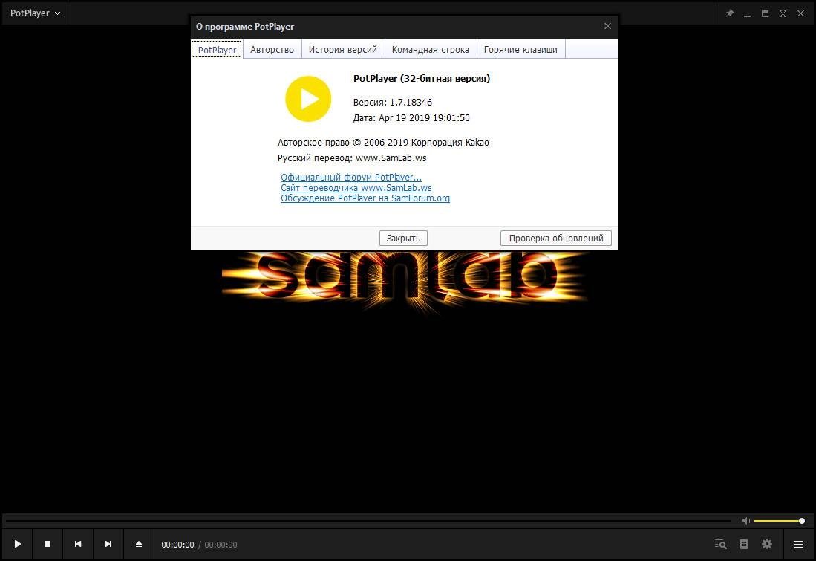Click the Проверка обновлений button
Viewport: 816px width, 561px height.
click(556, 238)
